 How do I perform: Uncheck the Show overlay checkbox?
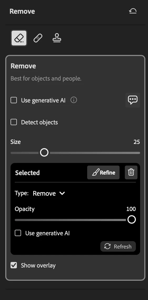pyautogui.click(x=14, y=265)
